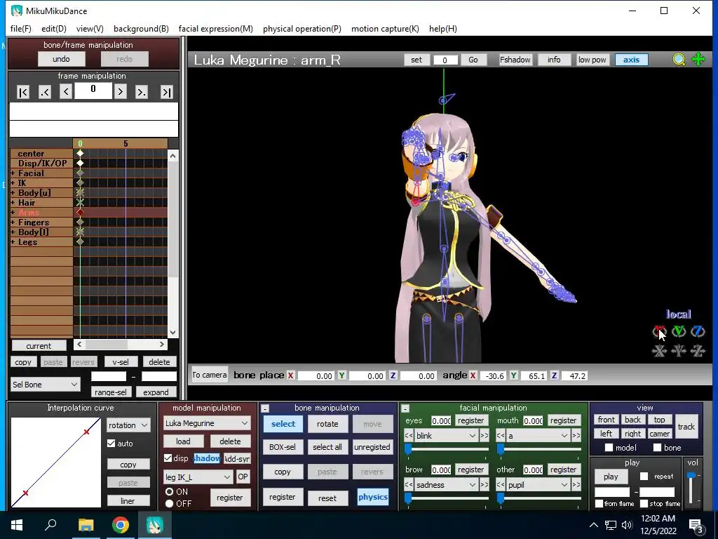Image resolution: width=718 pixels, height=539 pixels.
Task: Expand the Body[u] bone group
Action: [x=13, y=193]
